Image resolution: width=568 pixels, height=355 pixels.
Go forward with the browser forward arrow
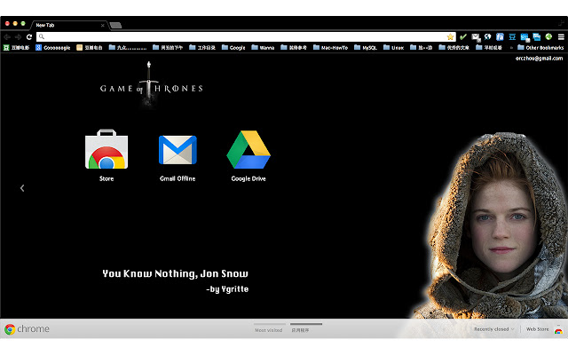(x=18, y=37)
